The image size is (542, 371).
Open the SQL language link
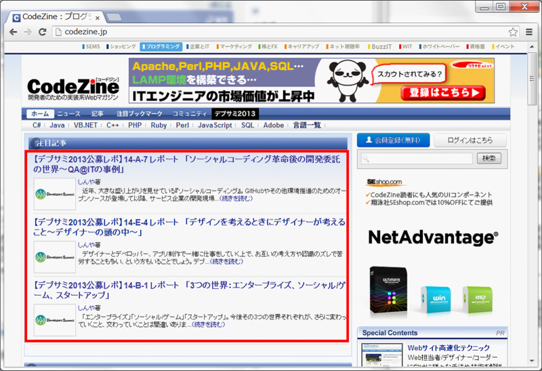click(247, 125)
